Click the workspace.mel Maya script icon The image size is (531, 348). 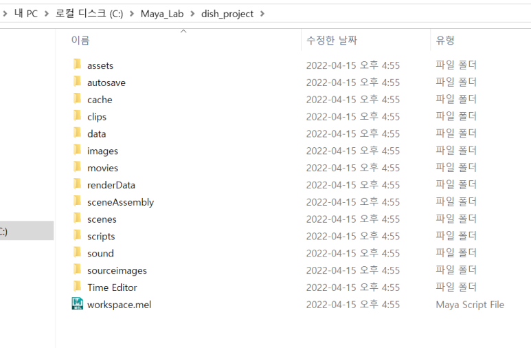point(77,303)
